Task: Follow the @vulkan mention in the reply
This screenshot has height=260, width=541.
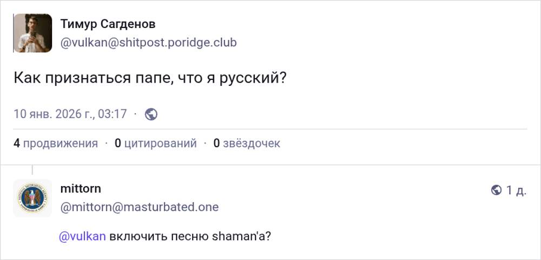Action: 82,236
